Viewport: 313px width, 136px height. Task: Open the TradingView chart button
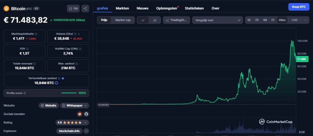click(x=176, y=20)
